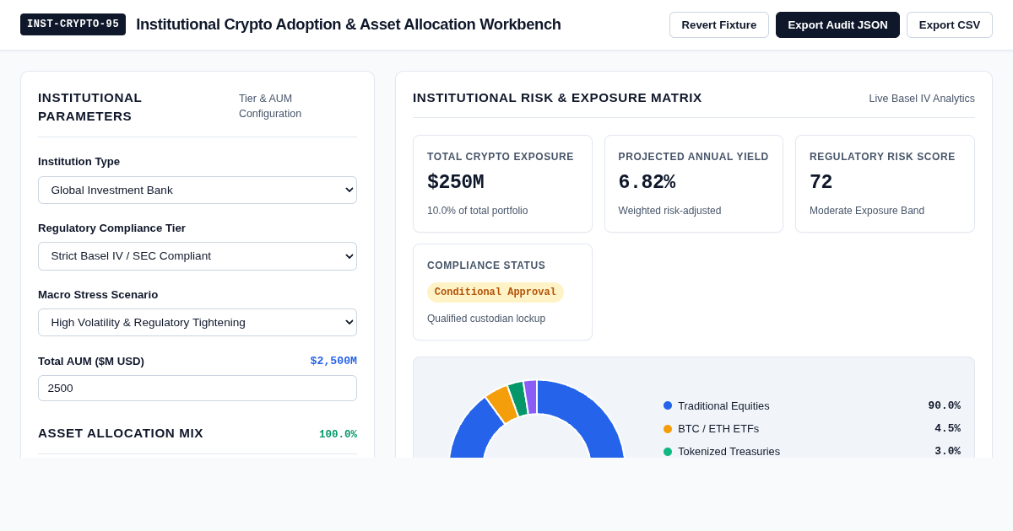Click the Total AUM input field
The height and width of the screenshot is (531, 1013).
click(x=198, y=388)
